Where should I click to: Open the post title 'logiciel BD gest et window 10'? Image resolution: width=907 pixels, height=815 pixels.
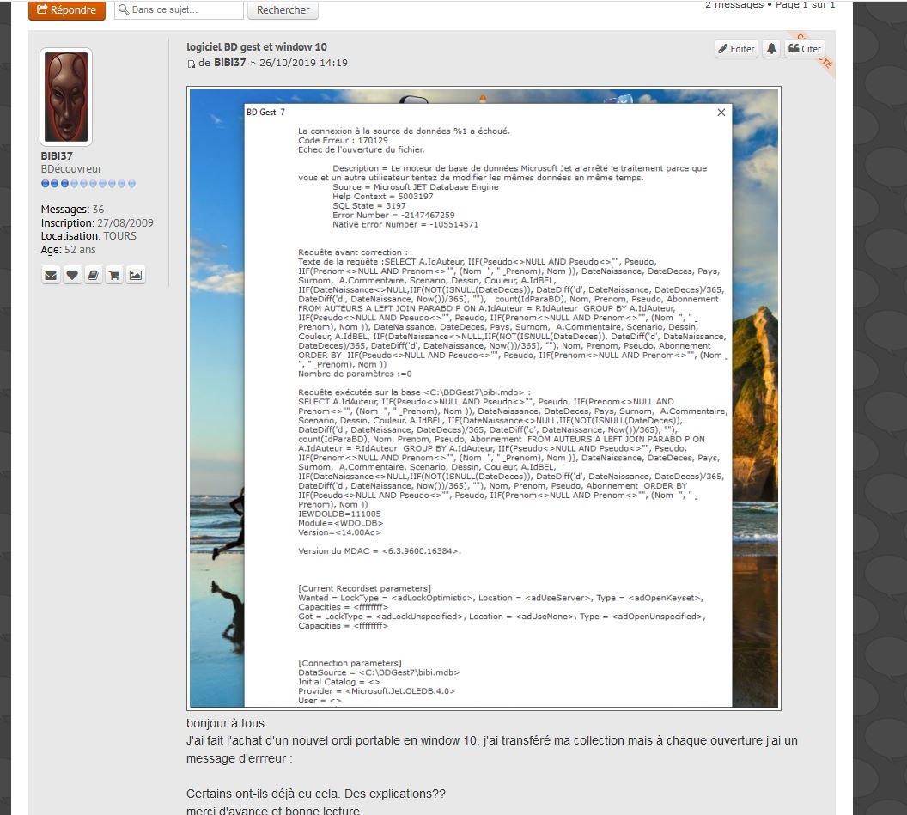pos(257,46)
